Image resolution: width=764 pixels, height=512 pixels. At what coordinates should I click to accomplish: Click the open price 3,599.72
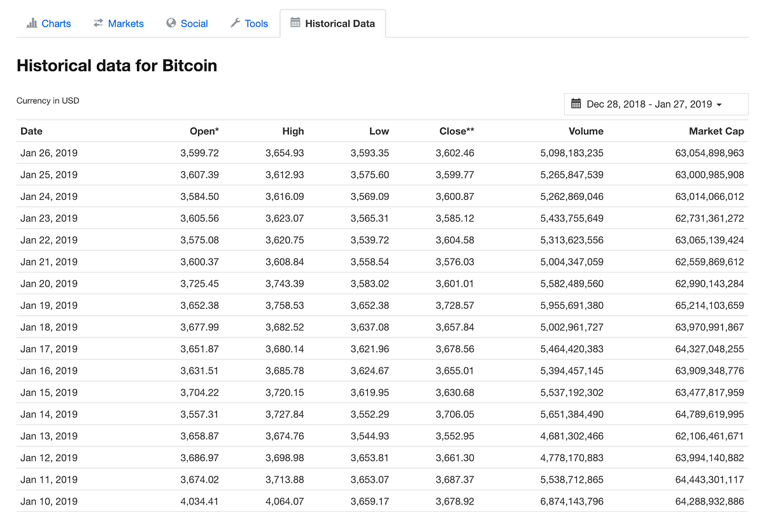point(200,153)
